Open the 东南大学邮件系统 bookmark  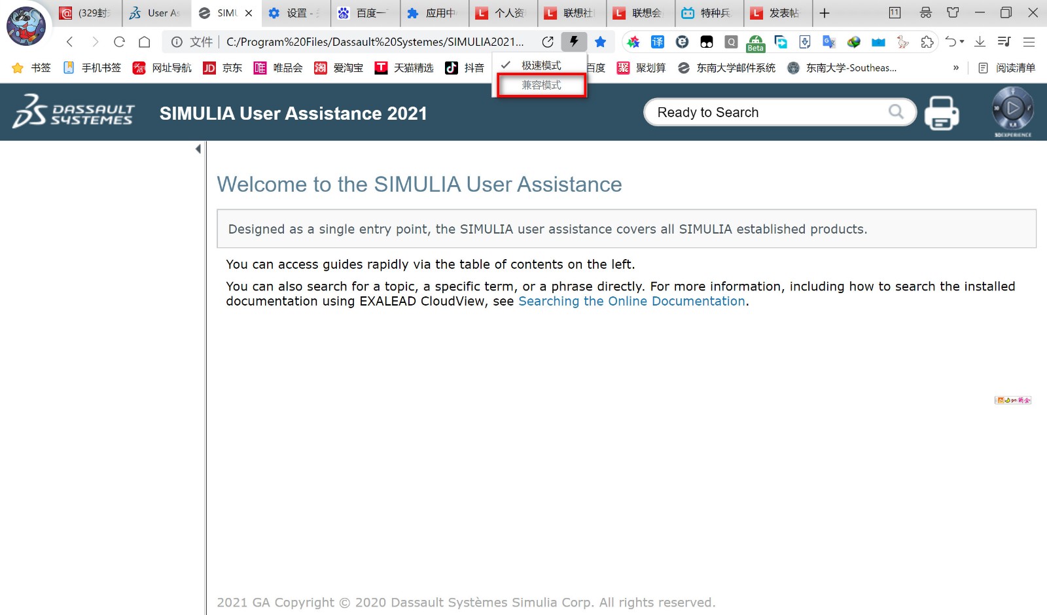tap(726, 68)
